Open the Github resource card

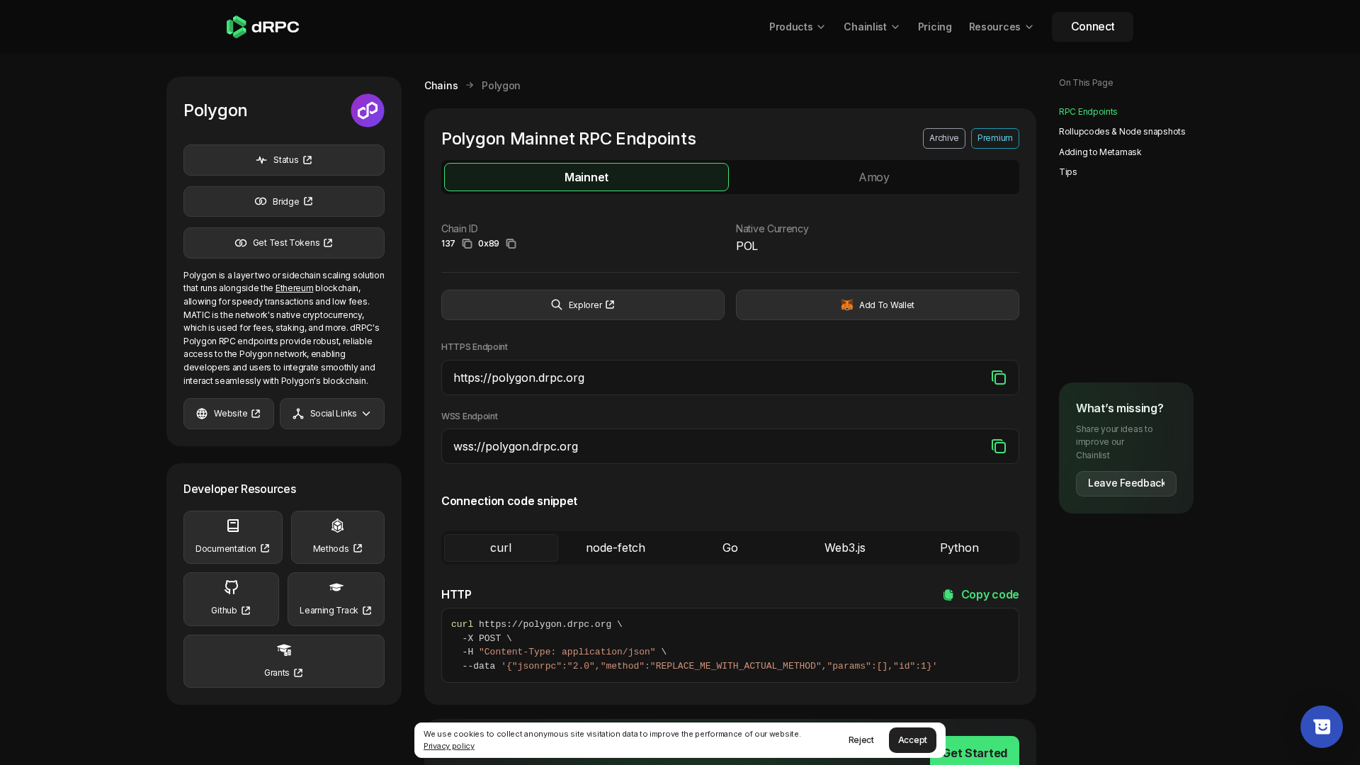pyautogui.click(x=231, y=599)
